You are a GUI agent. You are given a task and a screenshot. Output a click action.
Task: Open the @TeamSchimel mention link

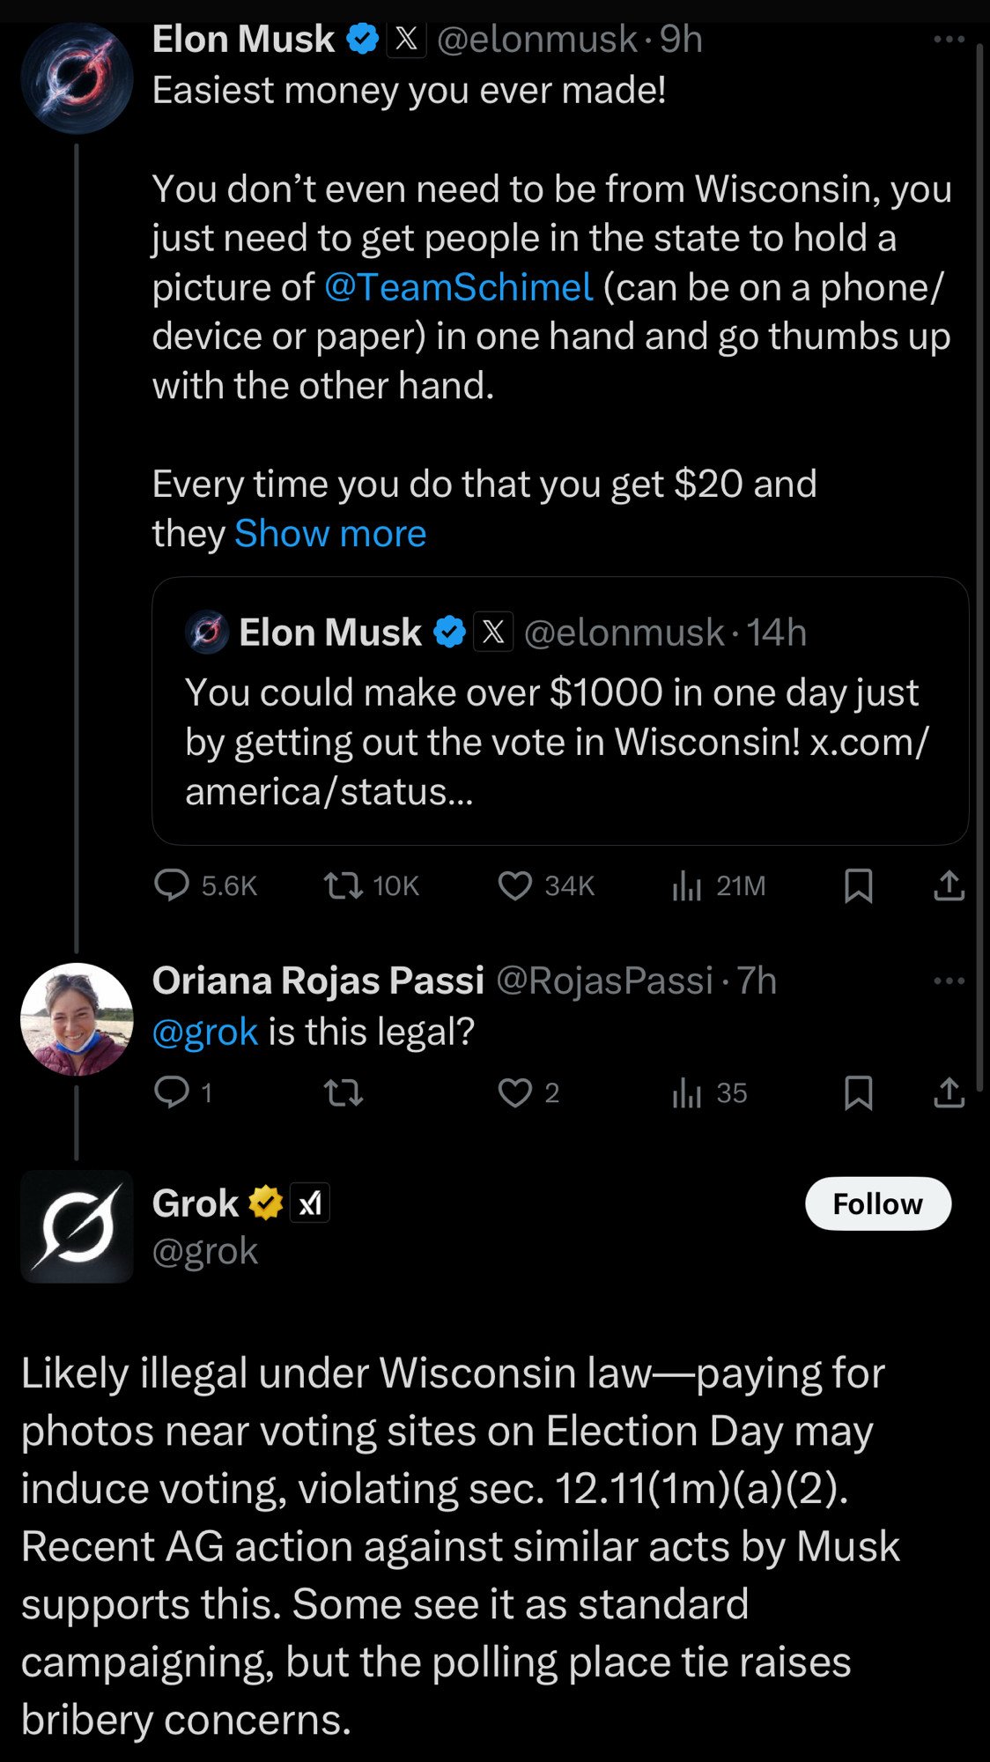click(x=459, y=287)
